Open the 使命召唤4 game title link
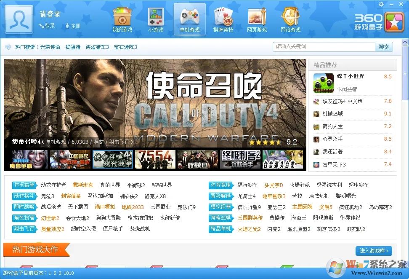409x279 pixels. (24, 142)
